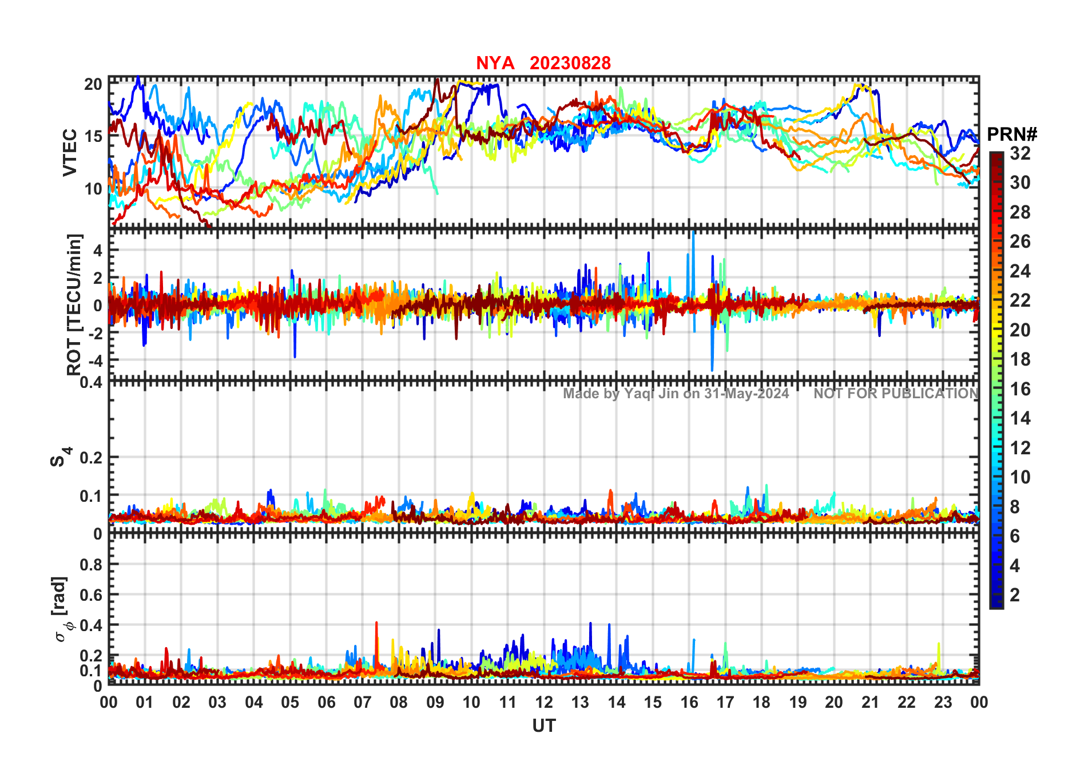This screenshot has width=1088, height=761.
Task: Select the VTEC y-axis label
Action: tap(70, 153)
